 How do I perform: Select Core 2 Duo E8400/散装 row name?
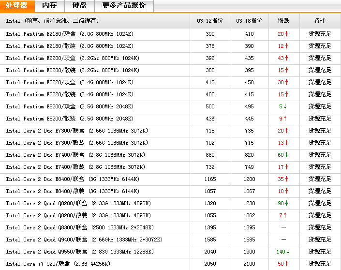(x=73, y=191)
